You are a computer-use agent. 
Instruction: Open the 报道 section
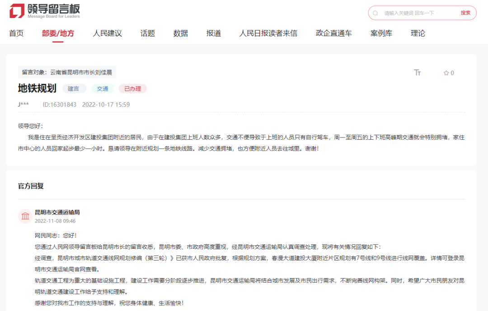click(213, 32)
